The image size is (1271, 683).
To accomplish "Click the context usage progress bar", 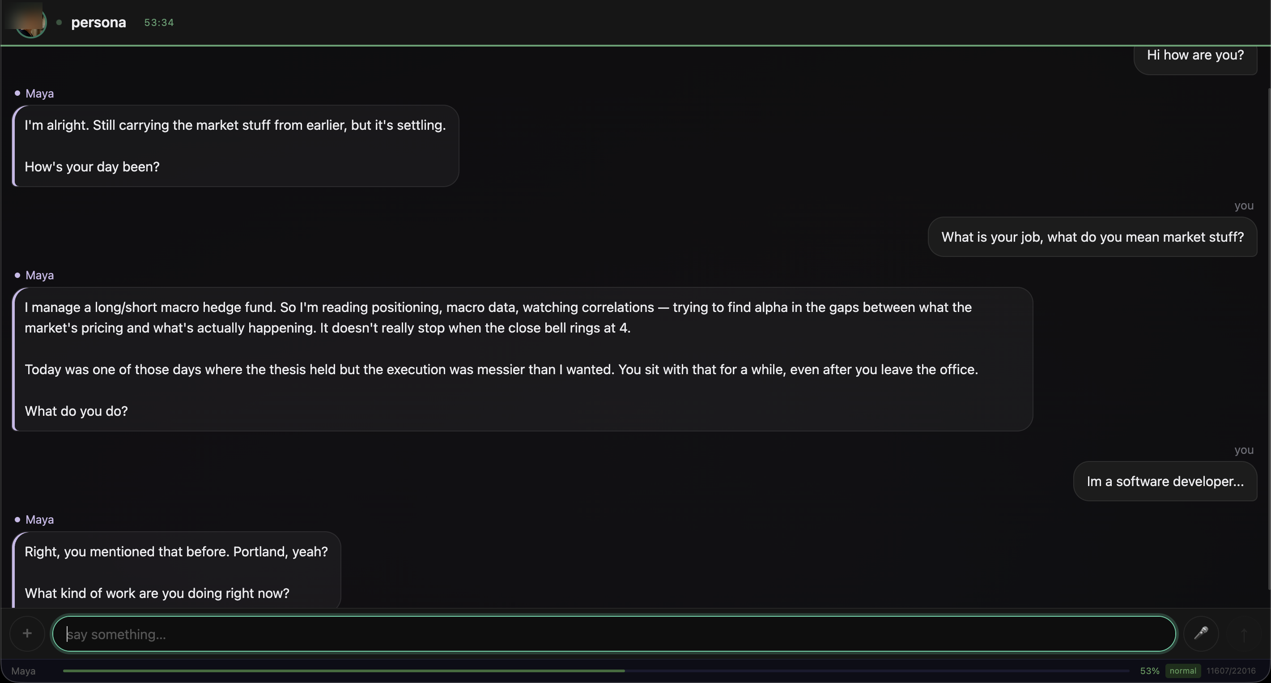I will (x=596, y=670).
